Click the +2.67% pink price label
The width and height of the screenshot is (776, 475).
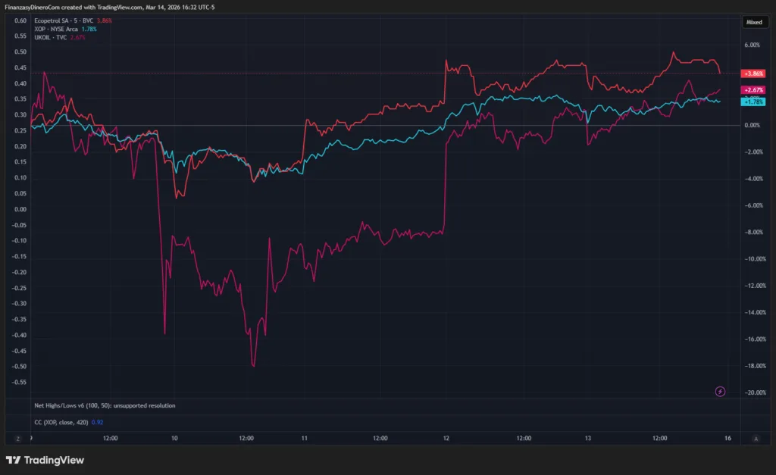[x=754, y=90]
